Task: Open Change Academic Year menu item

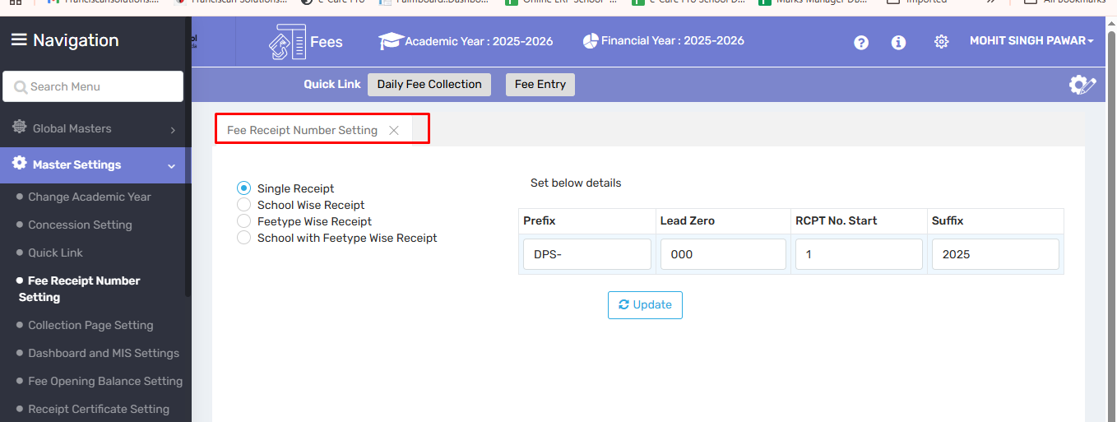Action: (x=90, y=197)
